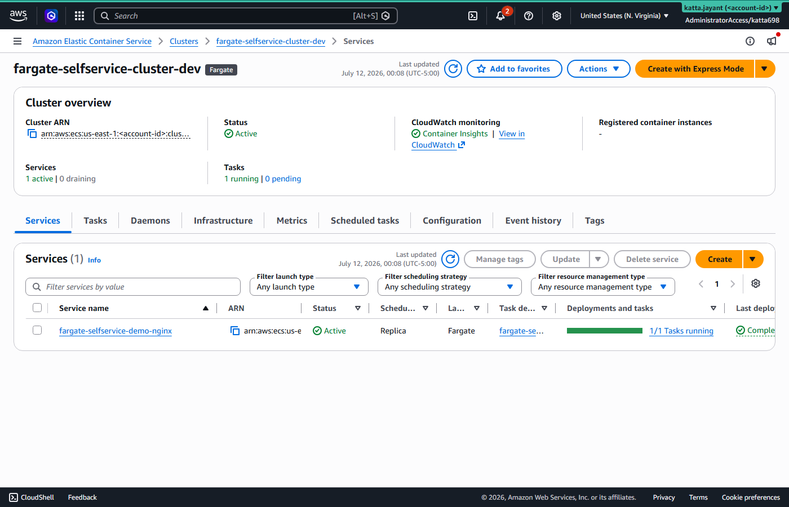Open Filter scheduling strategy dropdown
This screenshot has width=789, height=507.
click(450, 287)
